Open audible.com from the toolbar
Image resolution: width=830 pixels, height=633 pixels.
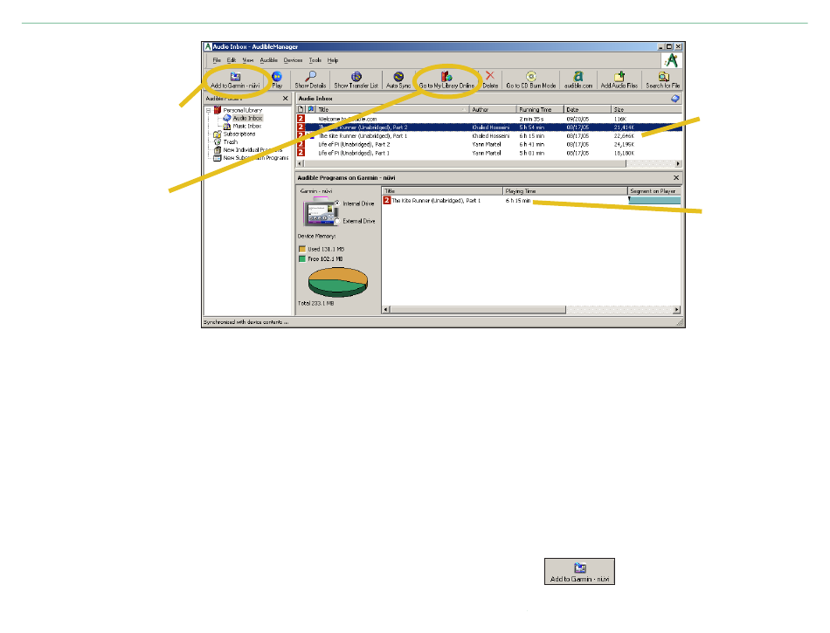(x=578, y=80)
